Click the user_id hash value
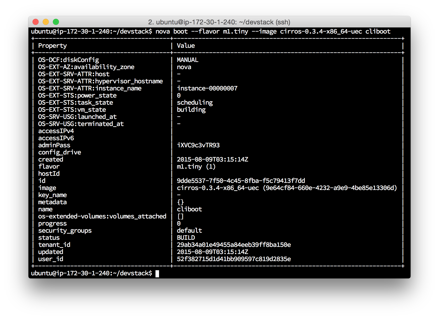Viewport: 439px width, 319px height. point(234,259)
